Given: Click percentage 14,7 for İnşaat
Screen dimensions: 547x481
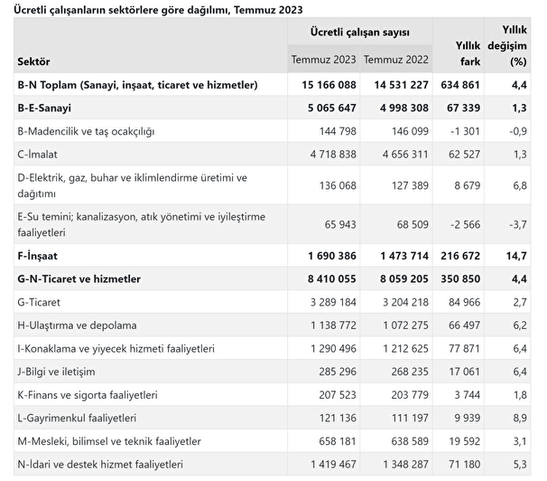Looking at the screenshot, I should tap(516, 256).
